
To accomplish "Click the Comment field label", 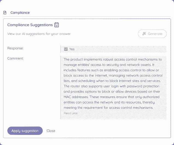I will tap(16, 58).
